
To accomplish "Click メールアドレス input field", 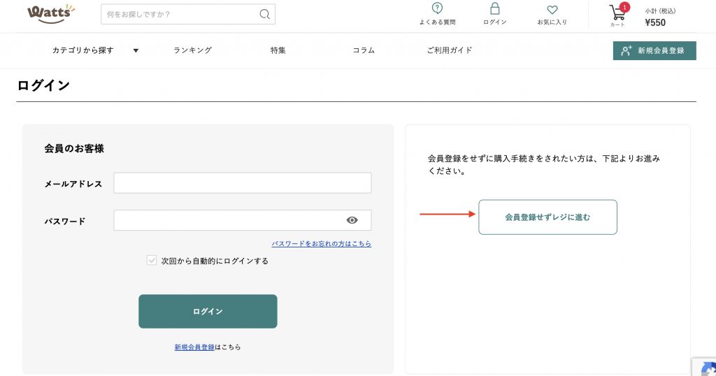I will coord(242,183).
